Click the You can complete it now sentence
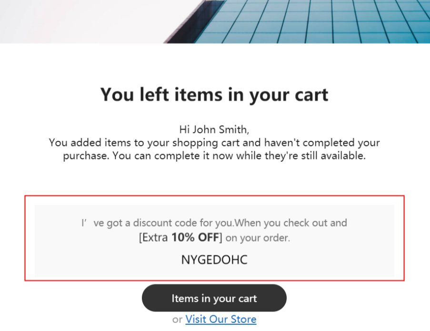The height and width of the screenshot is (331, 430). 239,156
